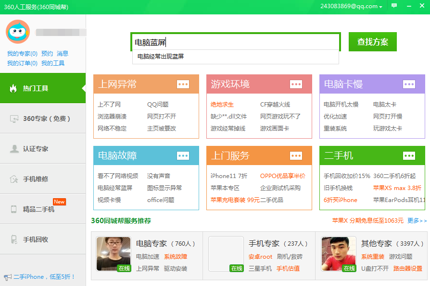
Task: Select the 电脑经常出现蓝屏 search suggestion
Action: point(161,57)
